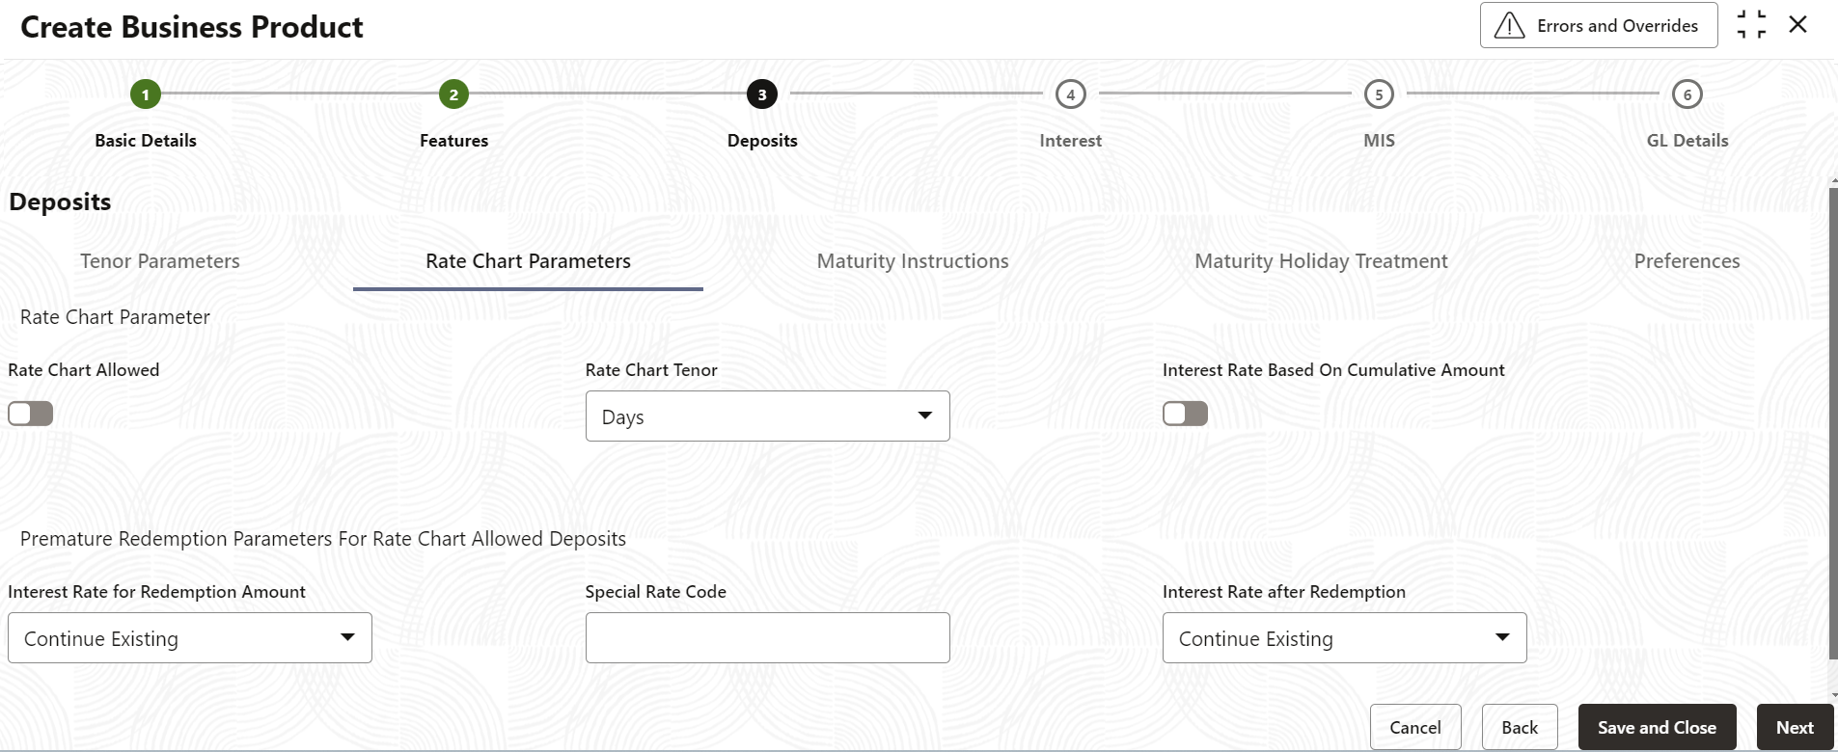Click the Special Rate Code input field
The height and width of the screenshot is (752, 1838).
[767, 638]
